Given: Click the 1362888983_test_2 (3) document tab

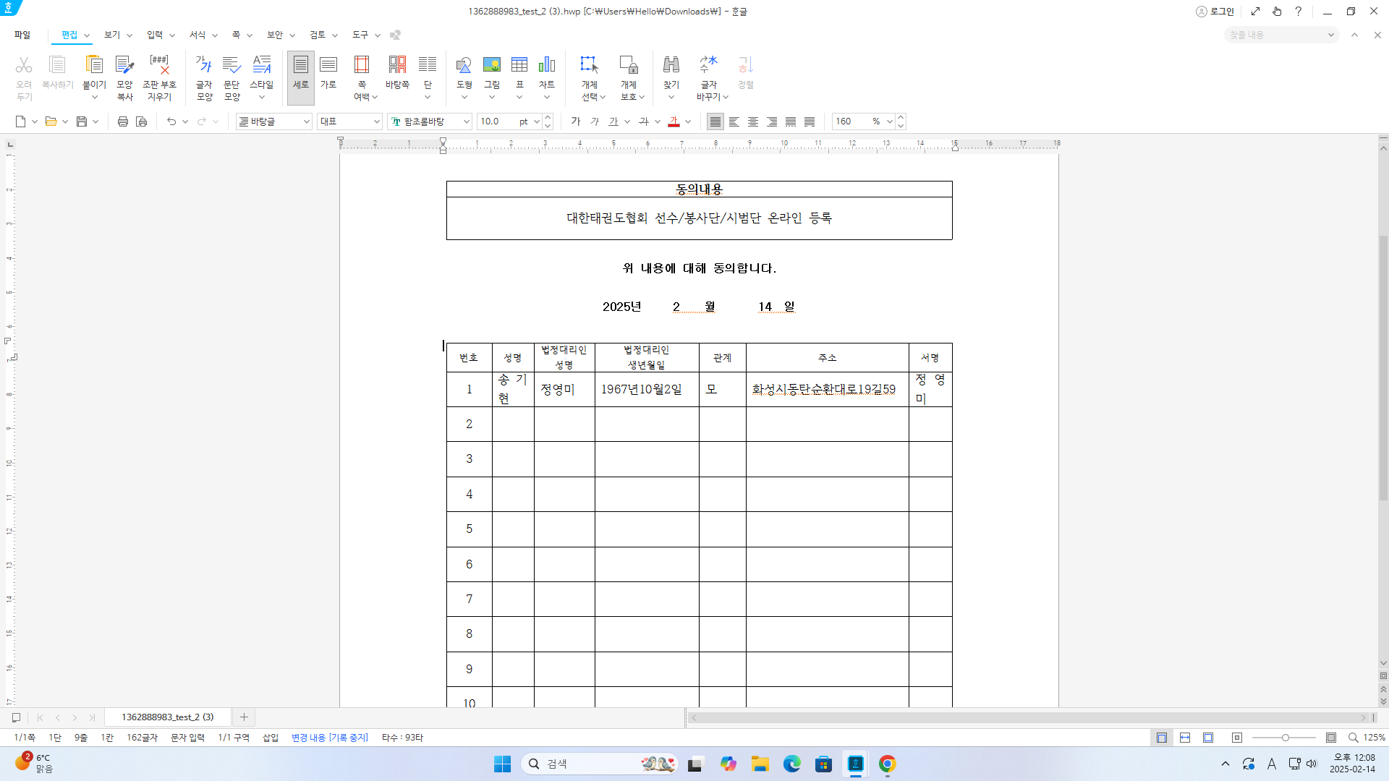Looking at the screenshot, I should click(x=168, y=717).
